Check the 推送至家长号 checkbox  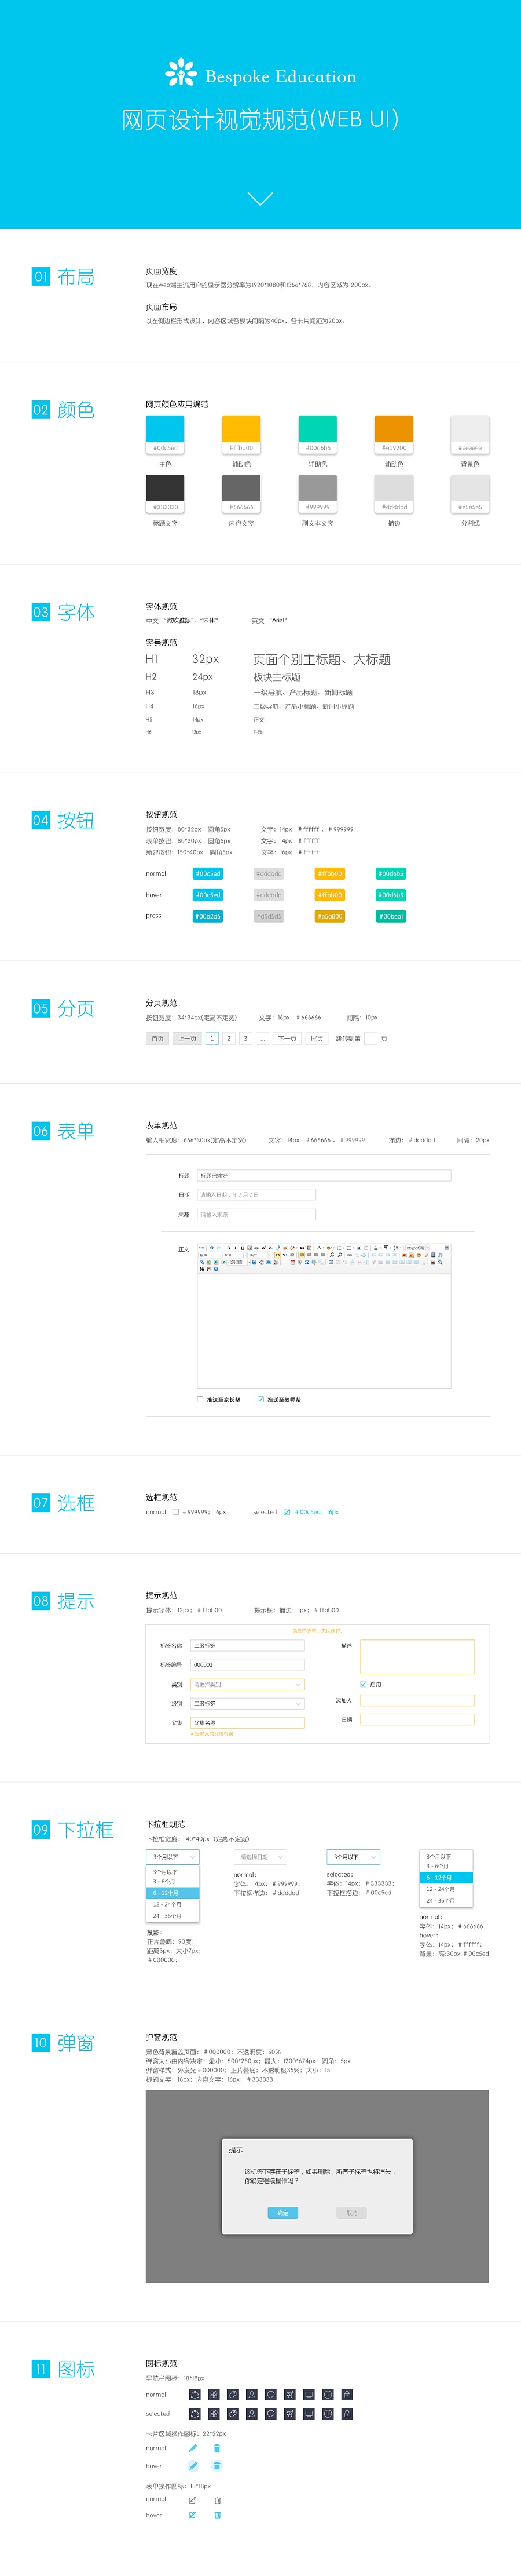point(201,1400)
